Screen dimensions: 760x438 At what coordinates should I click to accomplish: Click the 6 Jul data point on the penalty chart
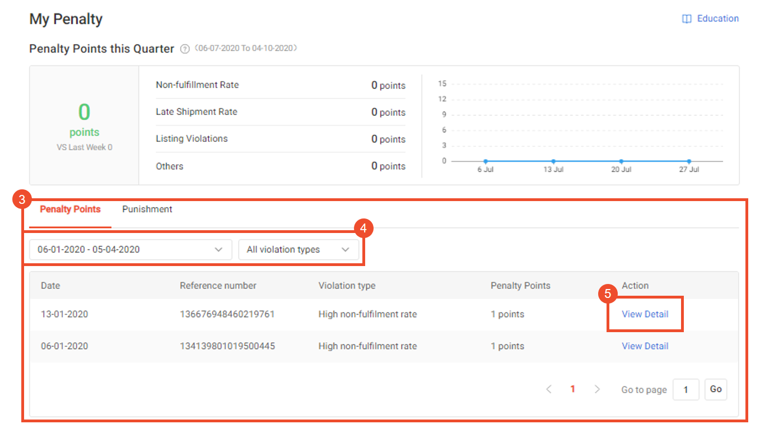click(x=486, y=161)
